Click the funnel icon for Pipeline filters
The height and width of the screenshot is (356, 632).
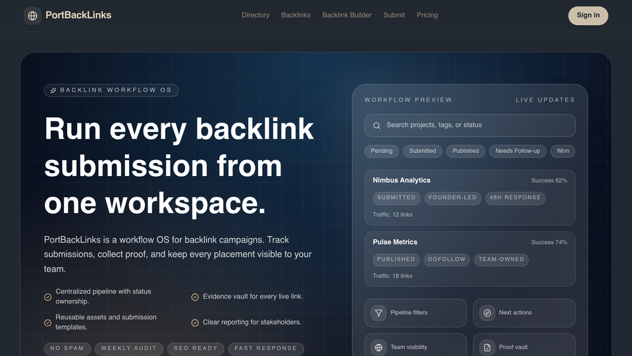379,312
